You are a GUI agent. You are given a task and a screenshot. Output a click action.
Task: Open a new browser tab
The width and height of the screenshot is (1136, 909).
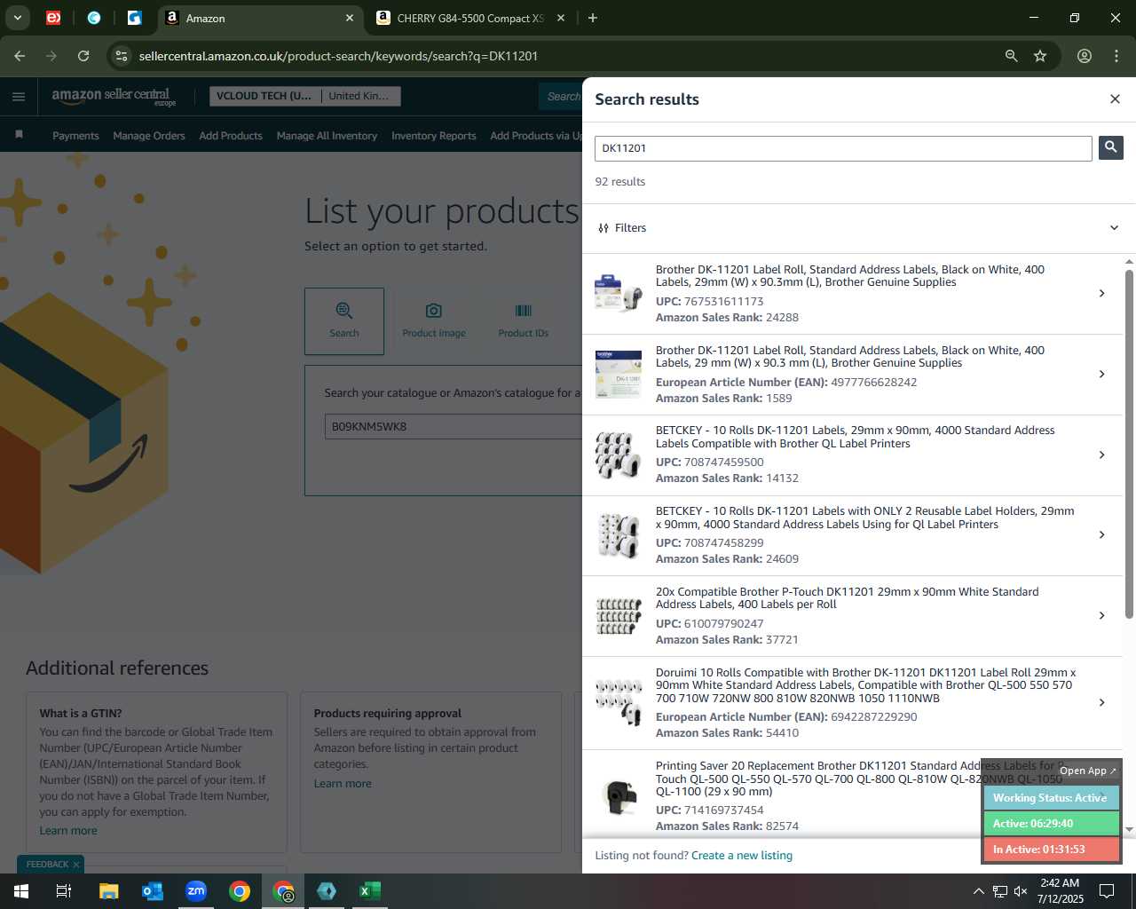point(593,18)
